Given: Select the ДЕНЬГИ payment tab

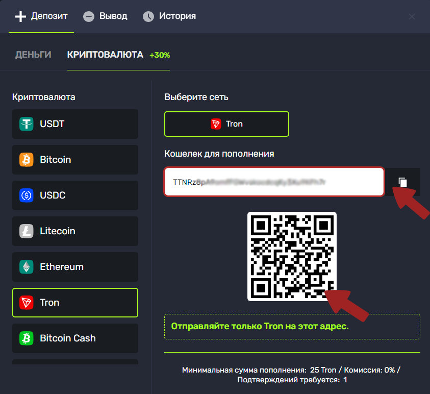Looking at the screenshot, I should click(x=33, y=55).
